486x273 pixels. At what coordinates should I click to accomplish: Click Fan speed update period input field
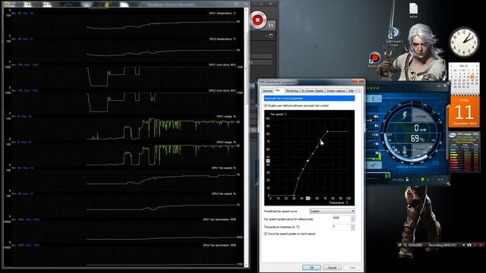341,218
